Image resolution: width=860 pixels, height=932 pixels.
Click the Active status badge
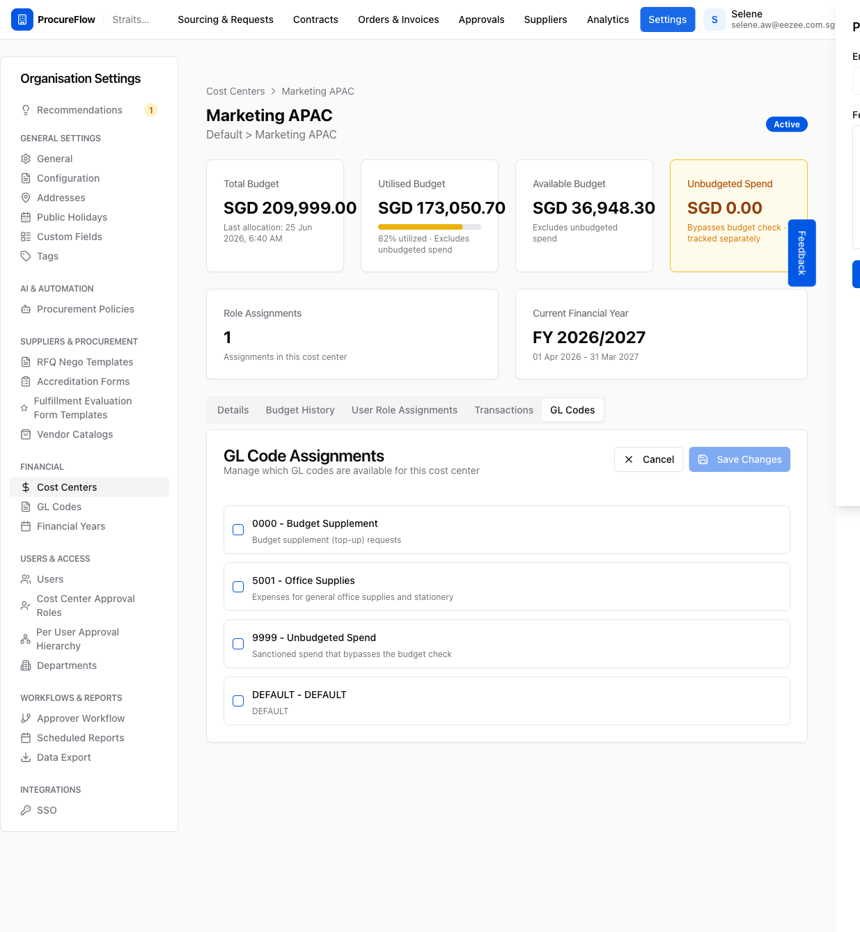(787, 125)
